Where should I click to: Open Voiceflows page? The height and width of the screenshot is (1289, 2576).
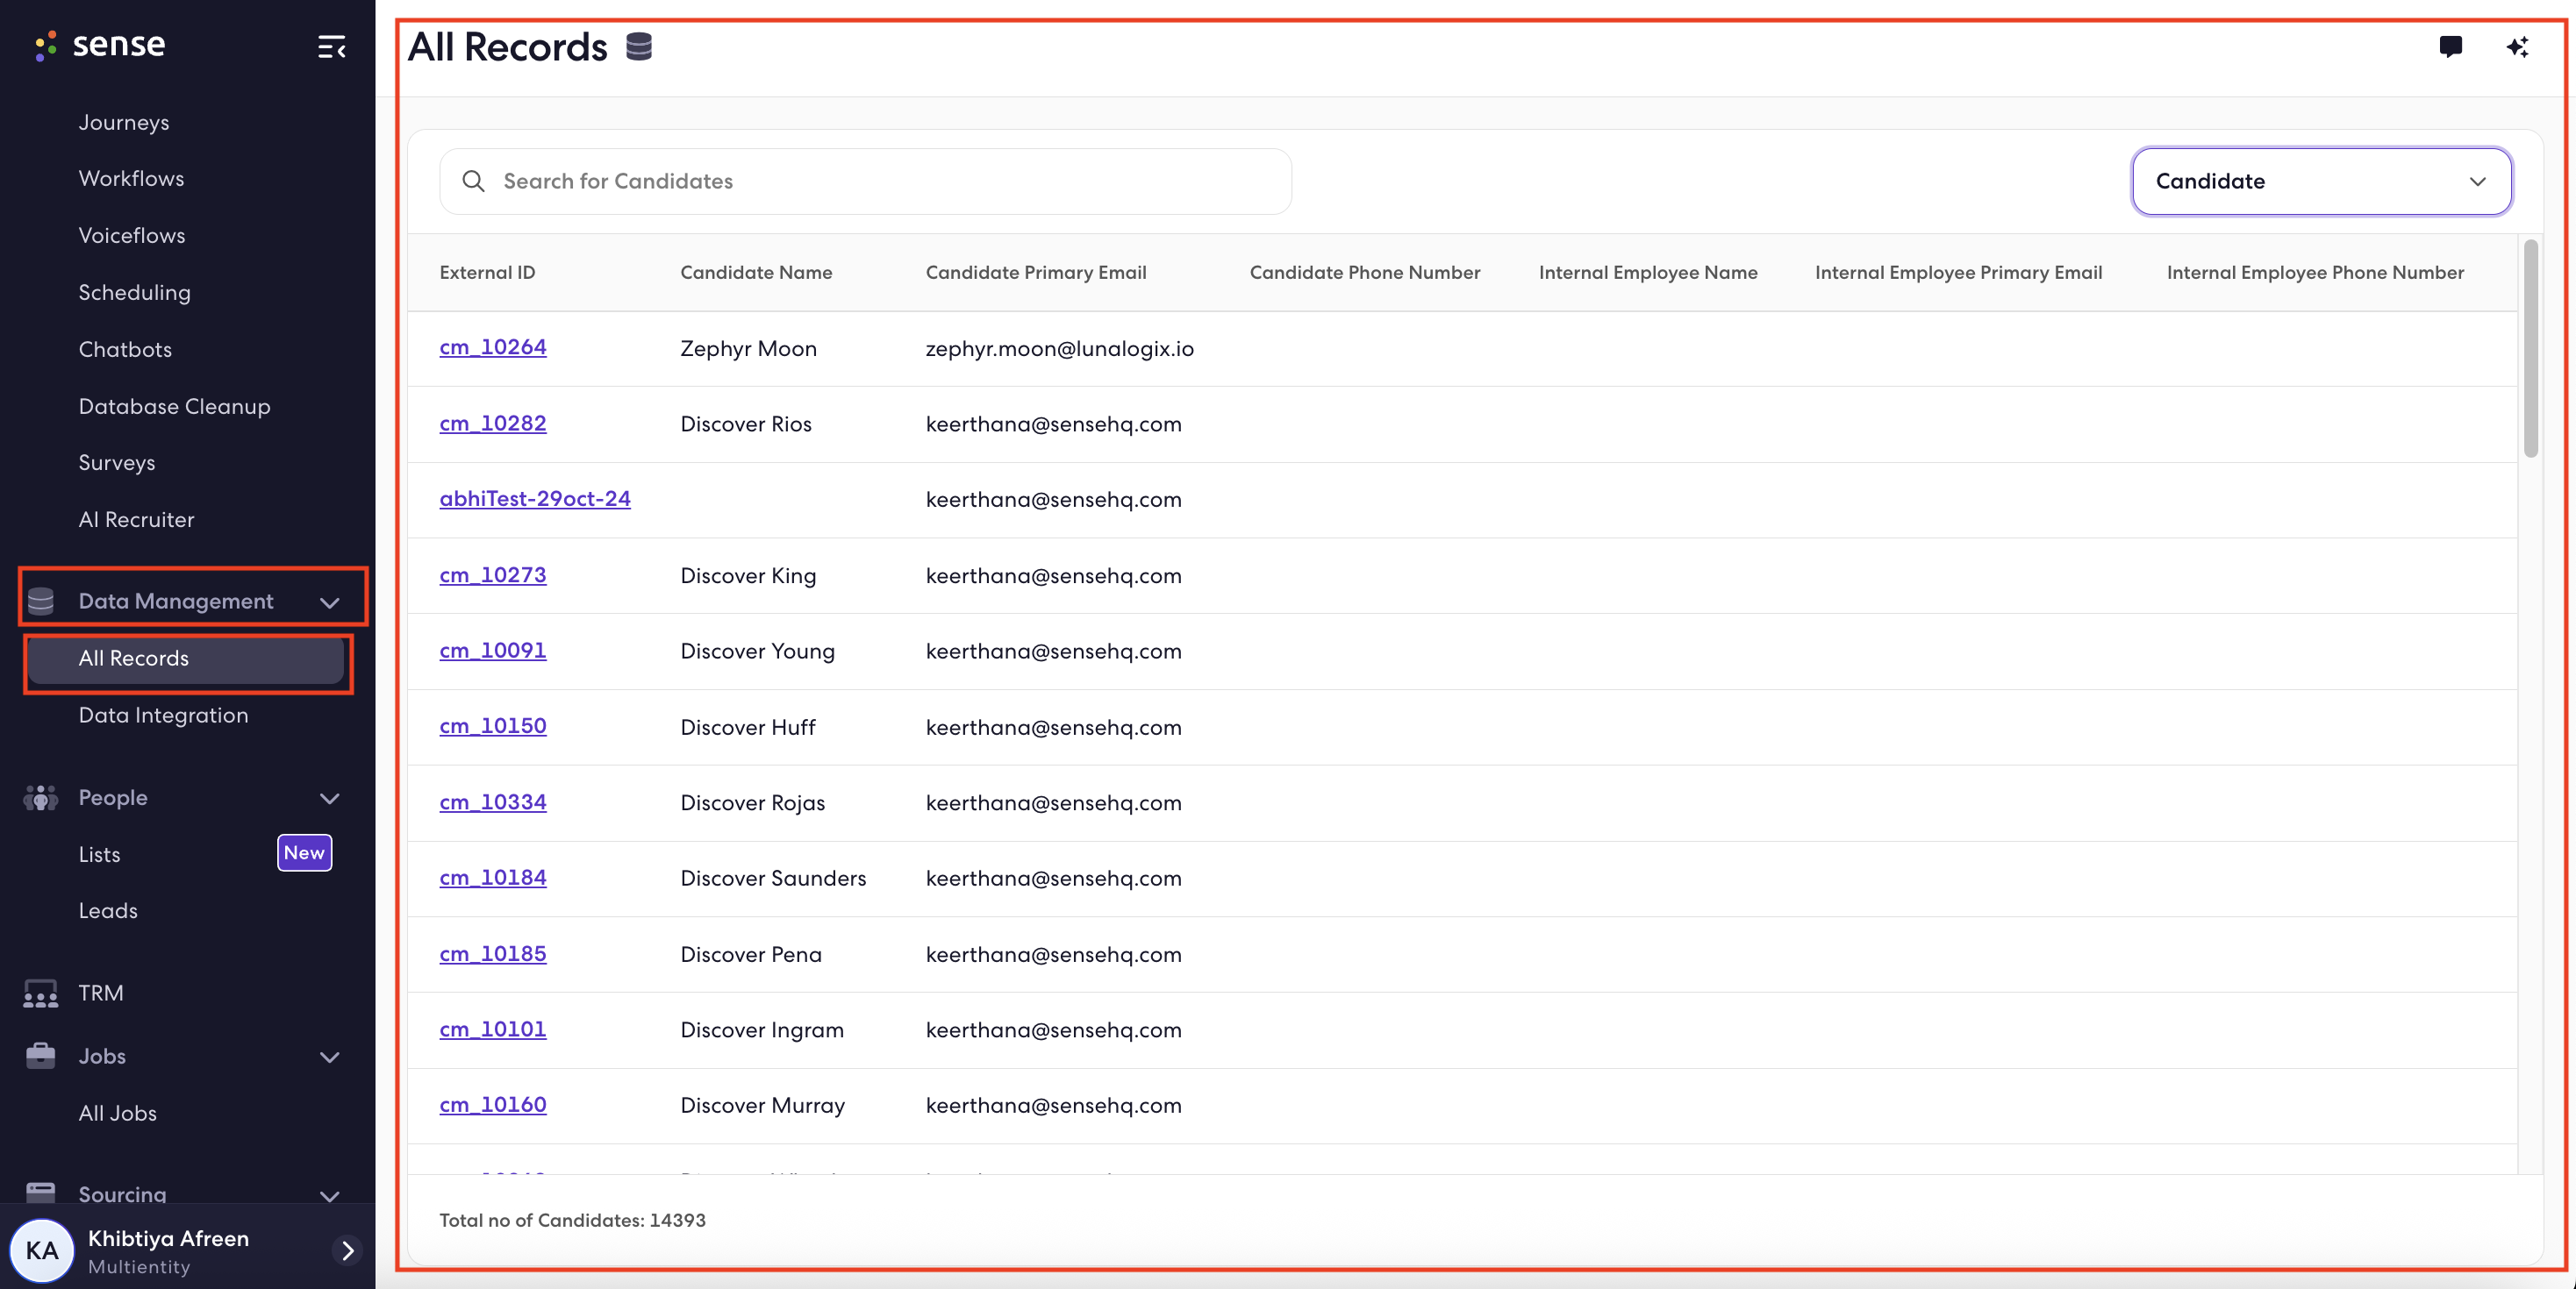132,235
